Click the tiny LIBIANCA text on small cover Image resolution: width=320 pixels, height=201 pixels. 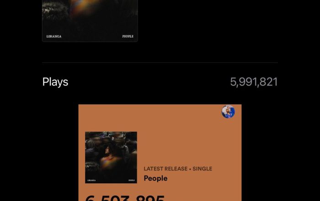pyautogui.click(x=91, y=180)
